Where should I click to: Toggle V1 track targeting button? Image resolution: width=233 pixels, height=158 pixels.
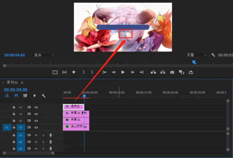[x=21, y=127]
